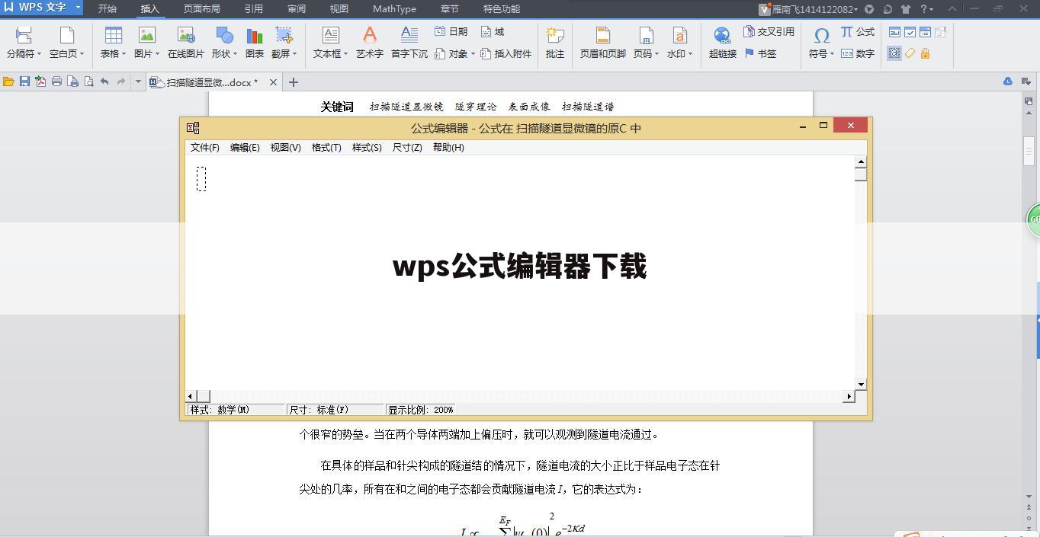Screen dimensions: 1040x537
Task: Click the 截屏 screenshot icon
Action: (284, 36)
